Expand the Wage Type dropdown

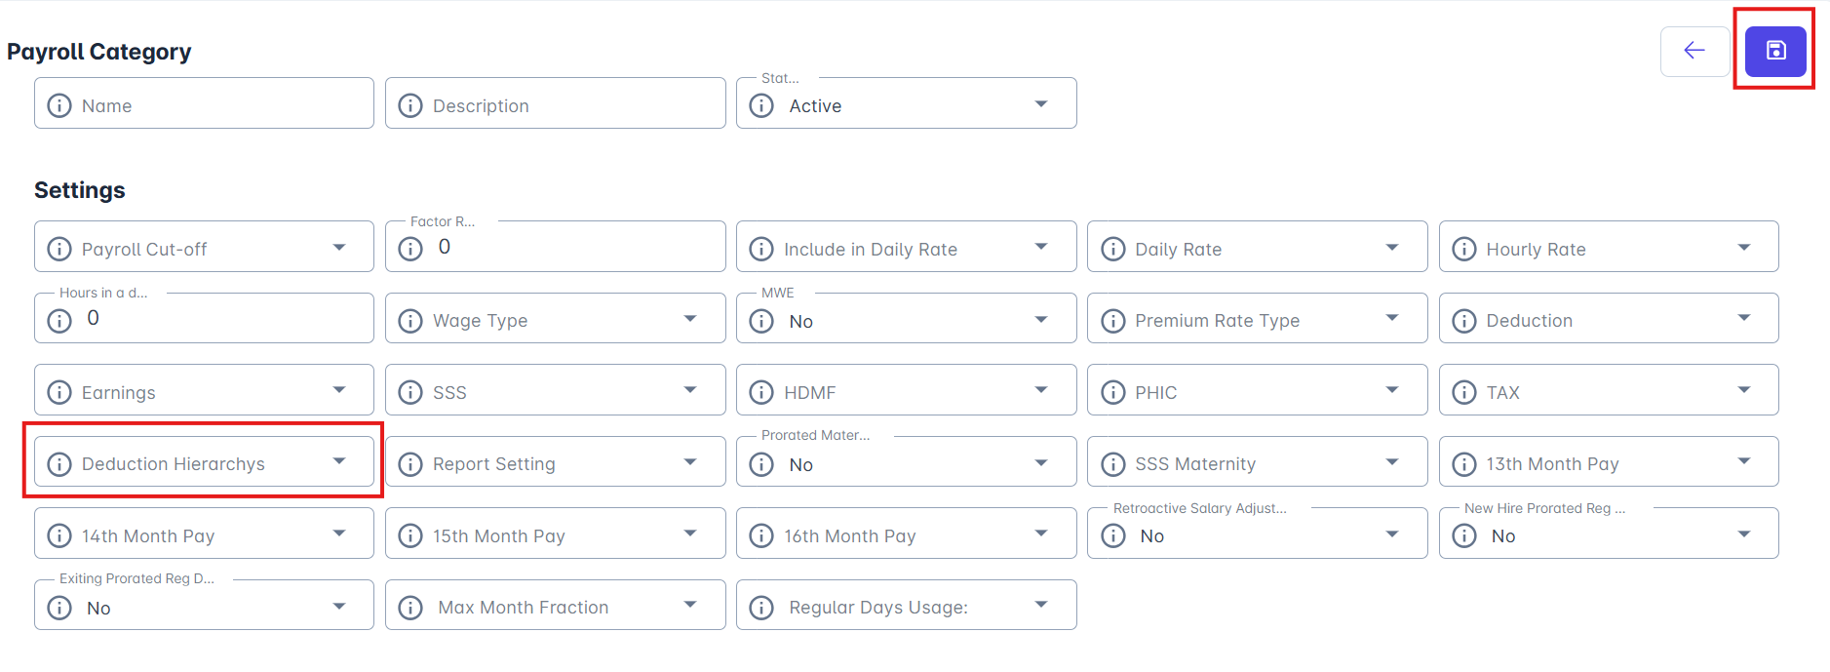pos(689,319)
